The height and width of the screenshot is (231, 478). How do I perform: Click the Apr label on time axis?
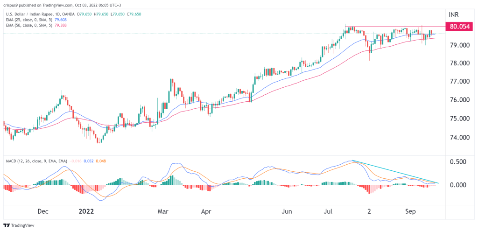[207, 211]
